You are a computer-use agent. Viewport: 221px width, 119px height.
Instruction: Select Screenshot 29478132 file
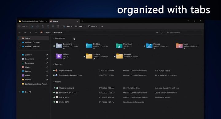point(68,93)
